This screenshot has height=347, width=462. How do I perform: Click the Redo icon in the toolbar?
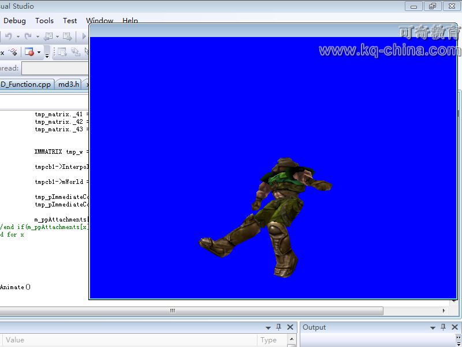tap(28, 36)
